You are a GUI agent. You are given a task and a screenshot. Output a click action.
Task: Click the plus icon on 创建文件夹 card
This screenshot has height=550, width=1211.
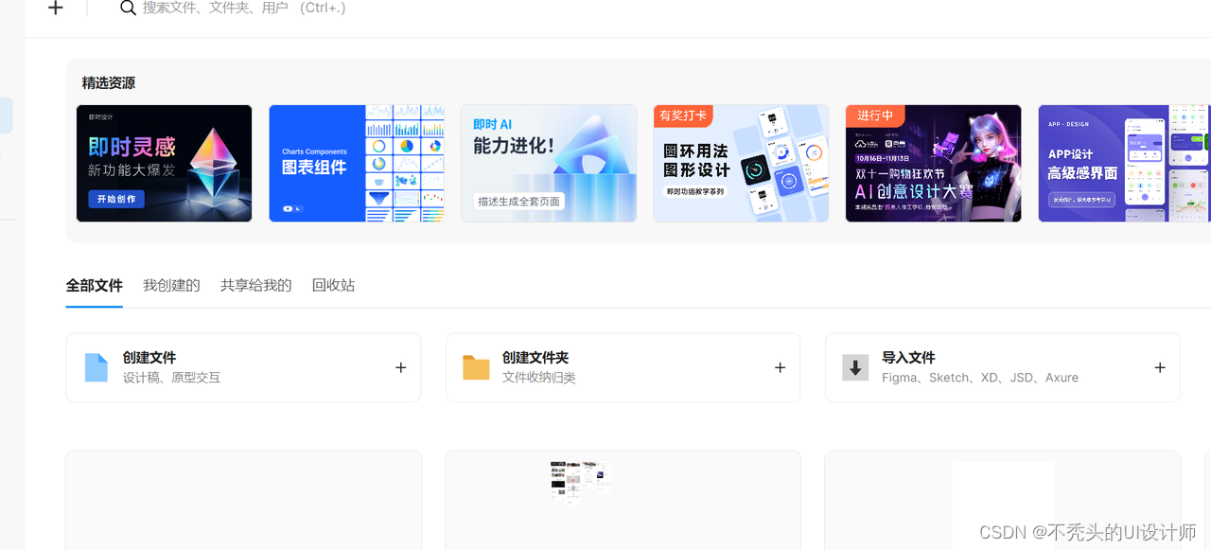(781, 367)
